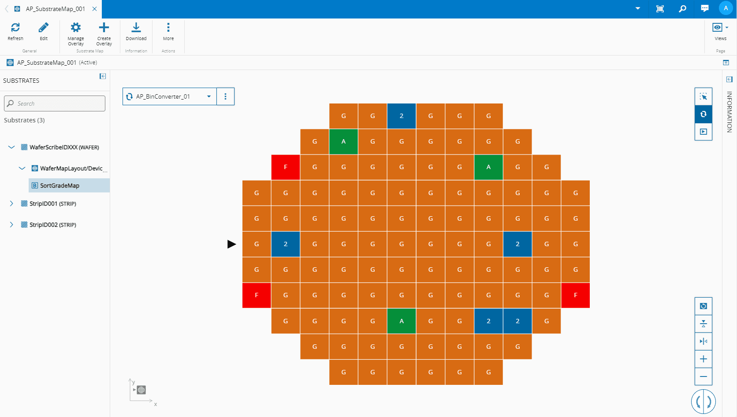Open the three-dot menu beside AP_BinConverter_01

pyautogui.click(x=225, y=96)
